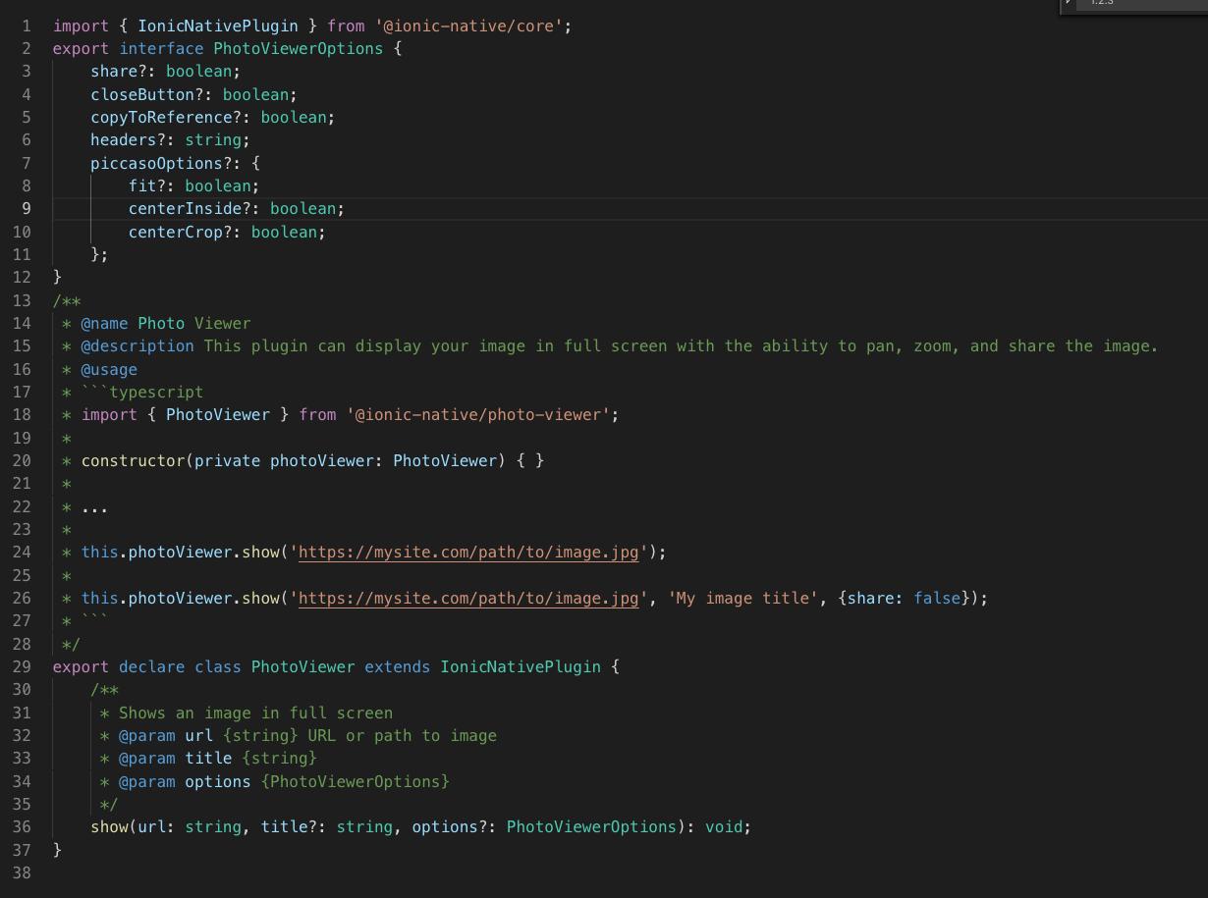Click the image.jpg URL on line 24
Screen dimensions: 1208x898
click(468, 552)
